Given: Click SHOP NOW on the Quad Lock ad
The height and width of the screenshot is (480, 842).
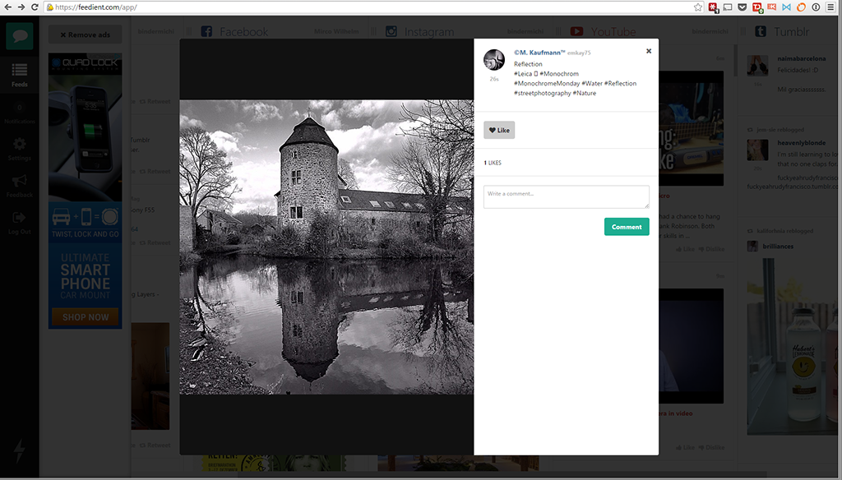Looking at the screenshot, I should [86, 316].
